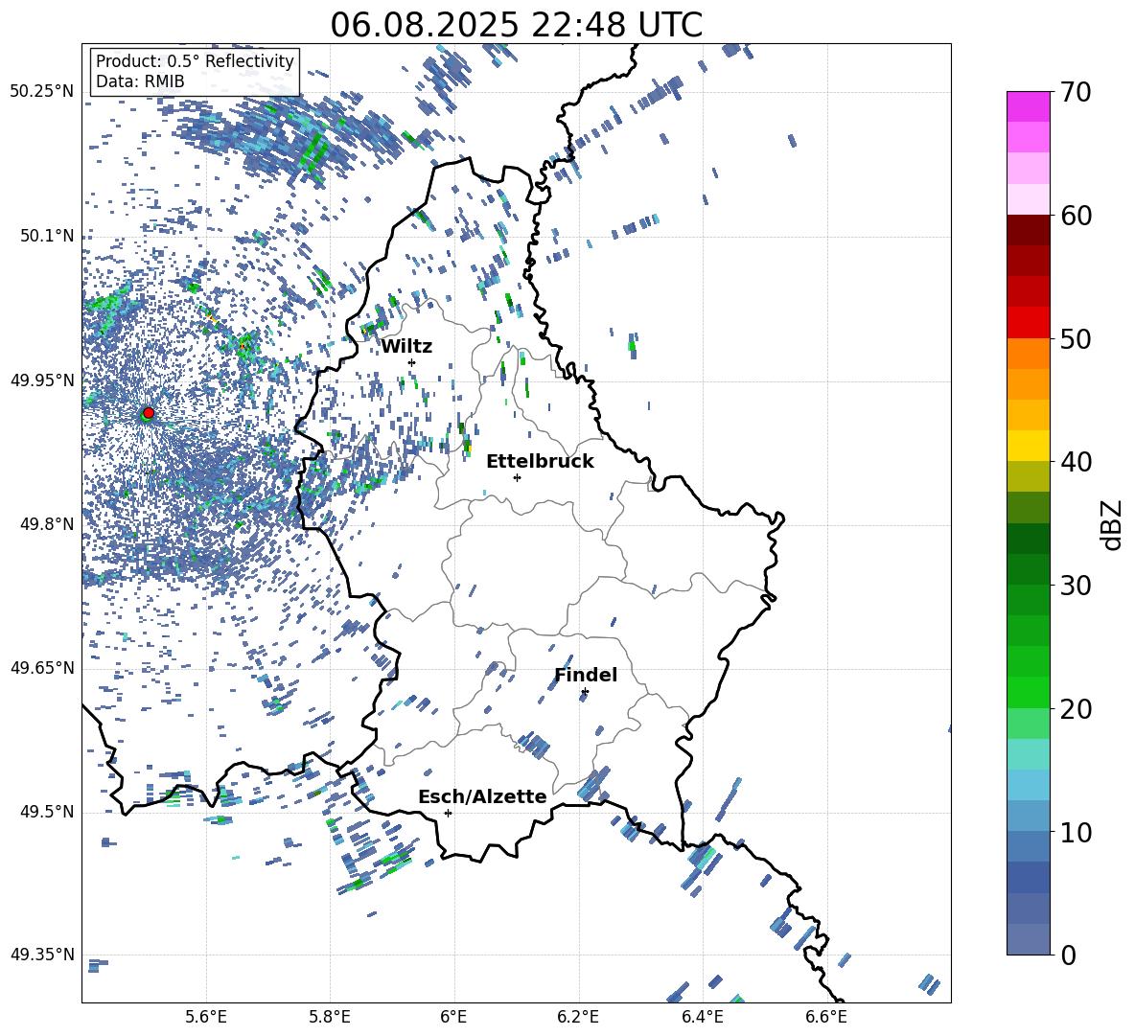Screen dimensions: 1135x1036
Task: Click the 49.95°N latitude label
Action: tap(42, 380)
